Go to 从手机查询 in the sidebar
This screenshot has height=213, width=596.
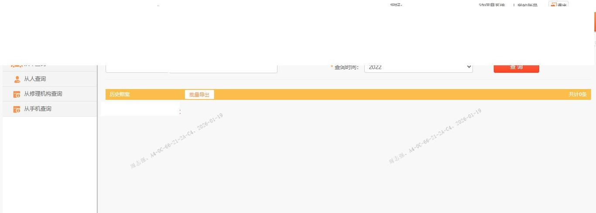click(x=38, y=109)
